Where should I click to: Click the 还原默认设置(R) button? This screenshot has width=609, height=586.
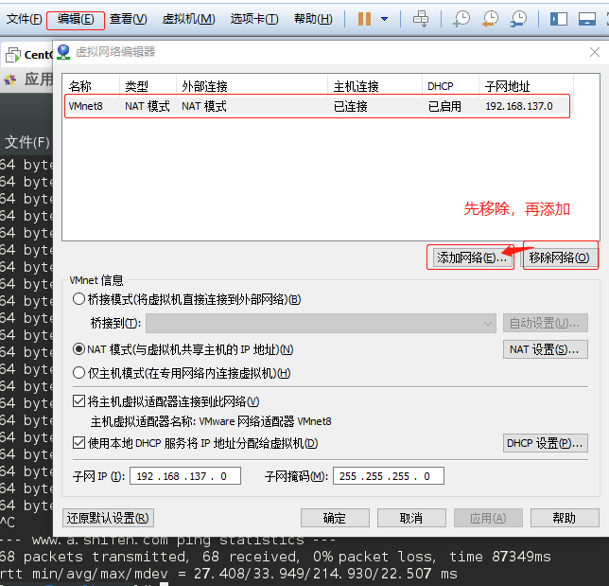(109, 518)
